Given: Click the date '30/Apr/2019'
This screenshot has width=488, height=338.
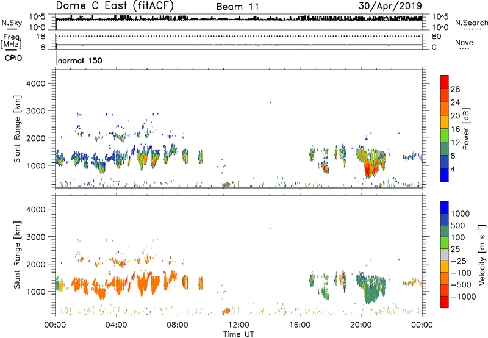Looking at the screenshot, I should coord(390,6).
